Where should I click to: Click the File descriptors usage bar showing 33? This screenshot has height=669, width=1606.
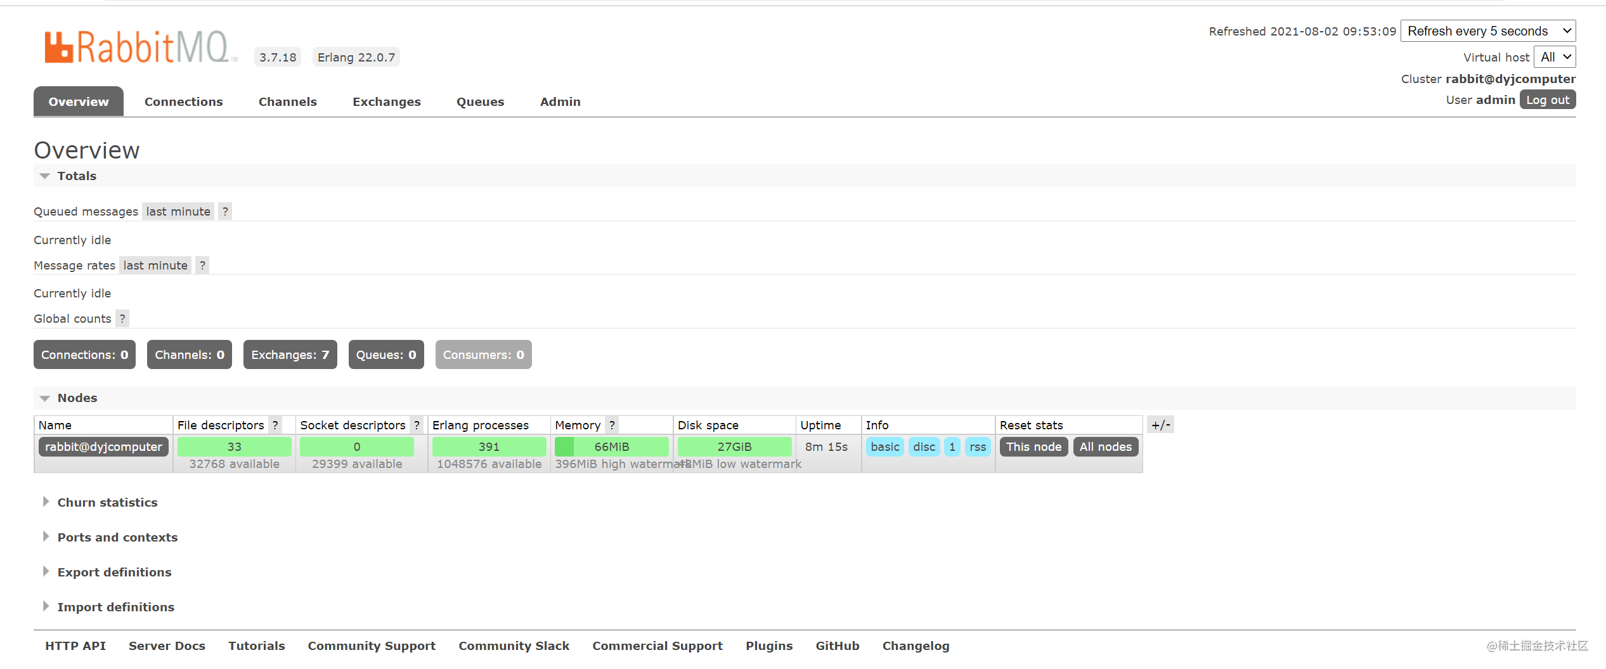[235, 446]
